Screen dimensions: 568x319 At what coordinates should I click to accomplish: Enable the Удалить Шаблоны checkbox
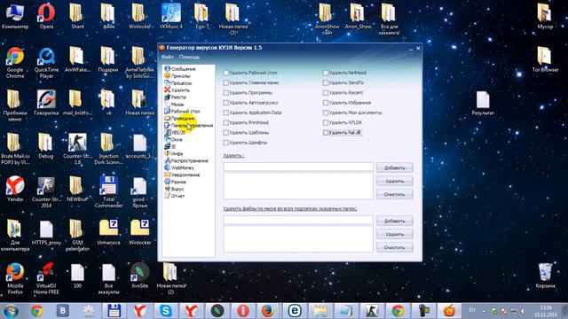coord(225,133)
